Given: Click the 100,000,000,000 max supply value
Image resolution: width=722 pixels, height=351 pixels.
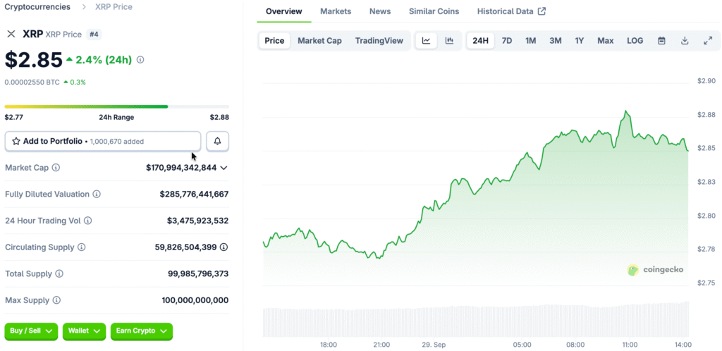Looking at the screenshot, I should [195, 300].
